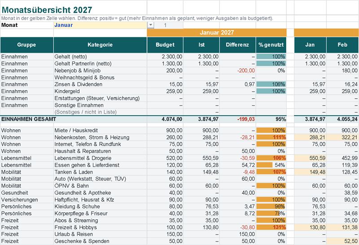Click the (Sonstiges / nicht in Liste) cell
The height and width of the screenshot is (245, 359).
(100, 112)
